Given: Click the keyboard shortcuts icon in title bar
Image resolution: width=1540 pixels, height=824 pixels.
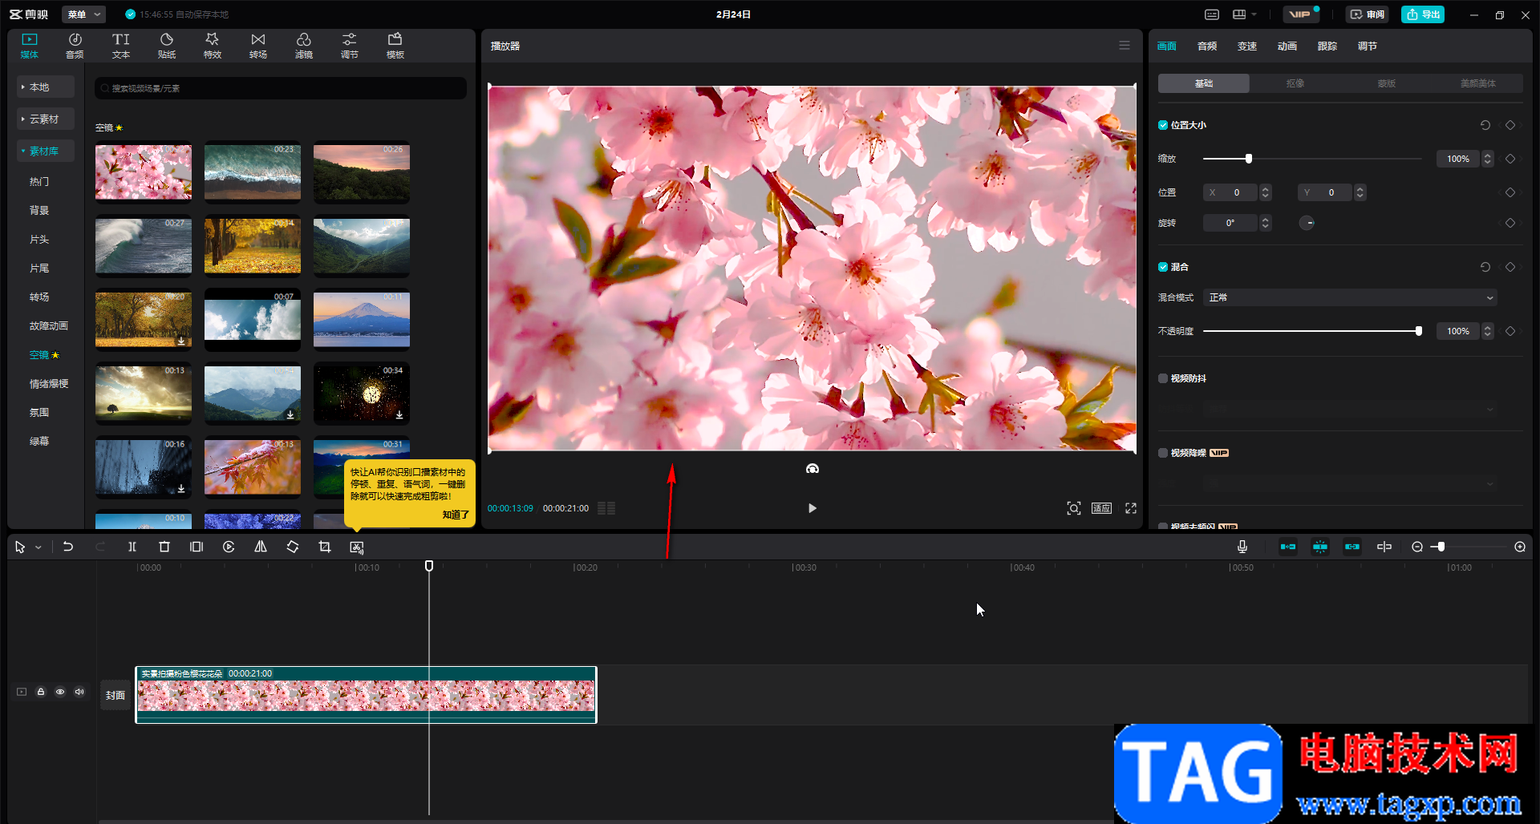Looking at the screenshot, I should click(1212, 14).
